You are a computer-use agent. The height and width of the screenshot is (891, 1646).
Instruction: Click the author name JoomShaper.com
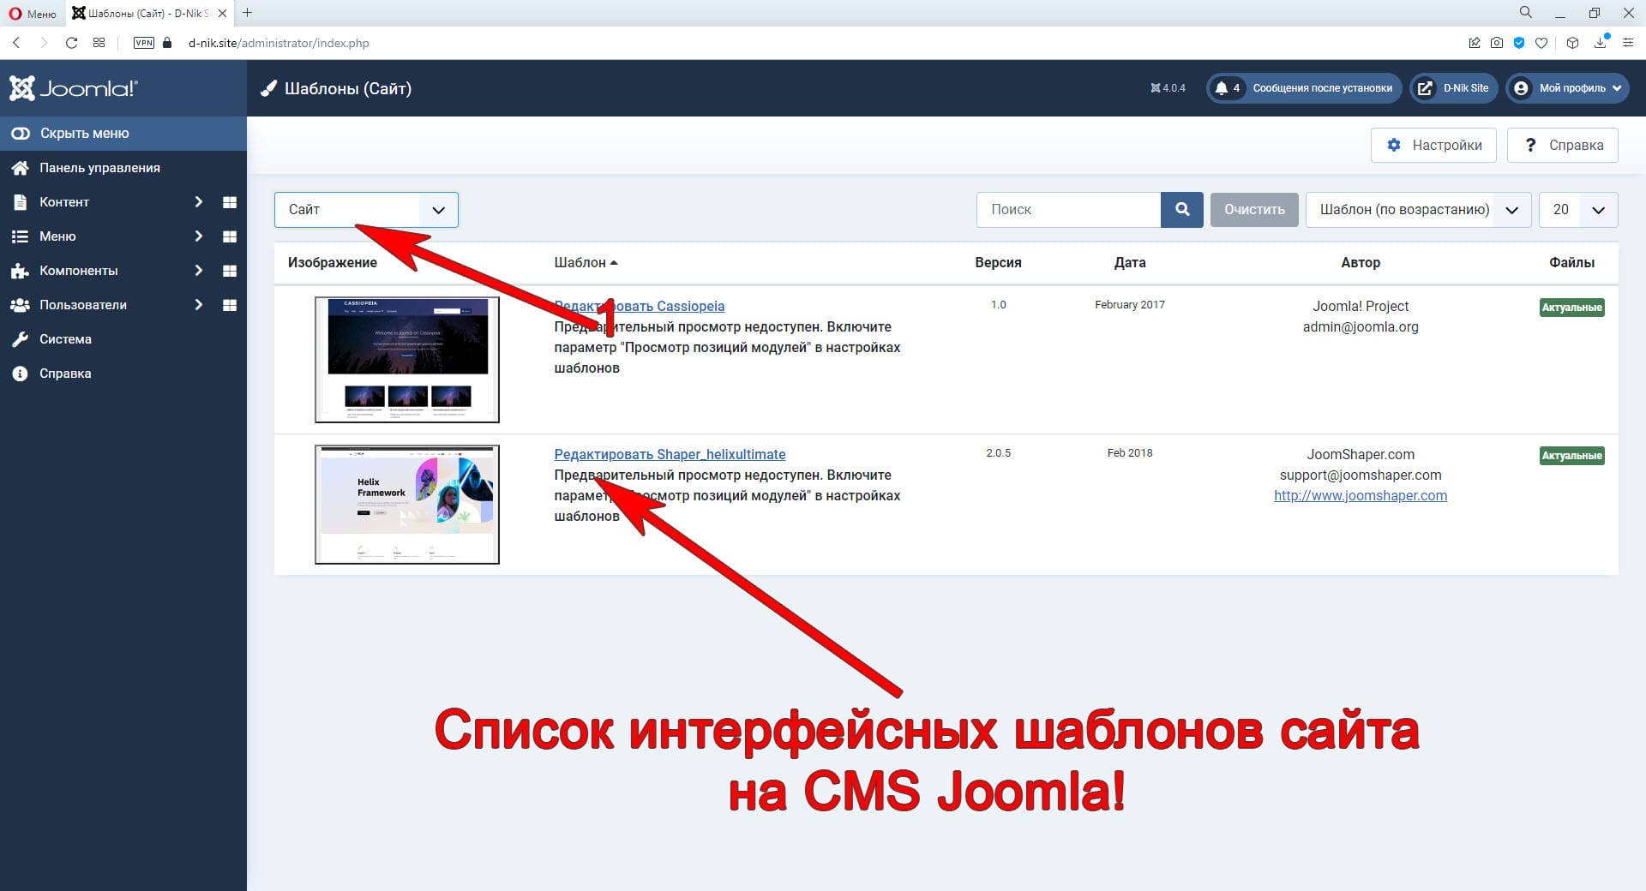[1361, 454]
